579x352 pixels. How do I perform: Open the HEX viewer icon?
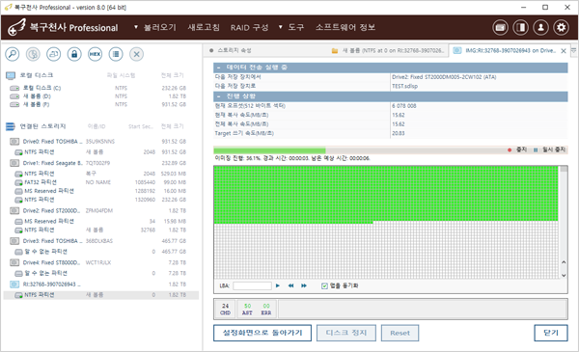pyautogui.click(x=95, y=54)
